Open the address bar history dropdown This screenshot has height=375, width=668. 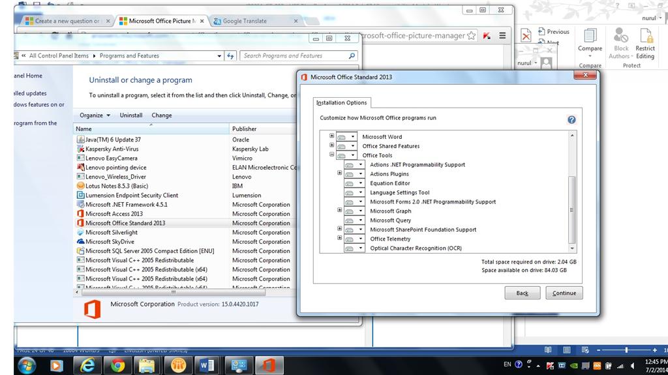pos(219,56)
